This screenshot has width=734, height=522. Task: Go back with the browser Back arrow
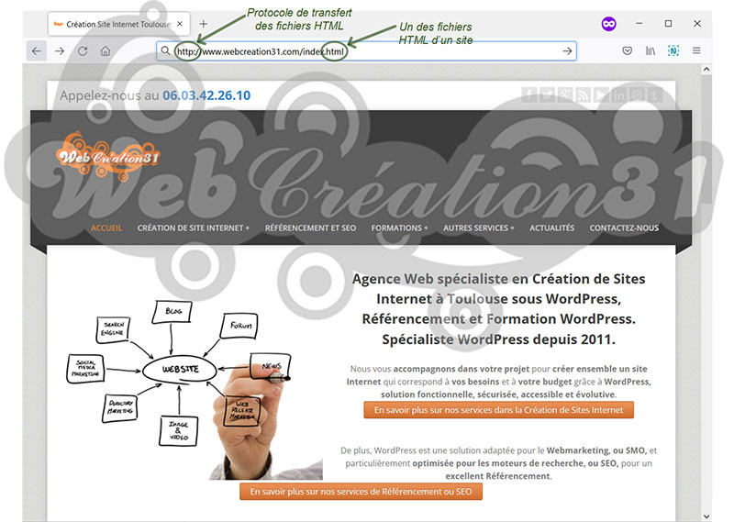pos(37,51)
